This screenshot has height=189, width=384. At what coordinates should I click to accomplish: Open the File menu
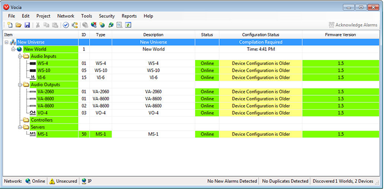click(11, 16)
